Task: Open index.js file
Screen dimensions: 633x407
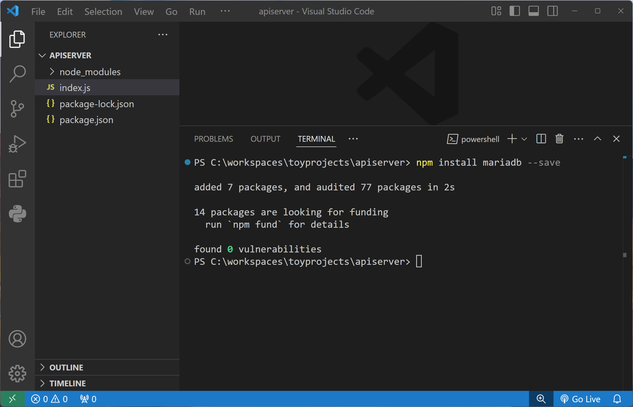Action: pos(107,88)
